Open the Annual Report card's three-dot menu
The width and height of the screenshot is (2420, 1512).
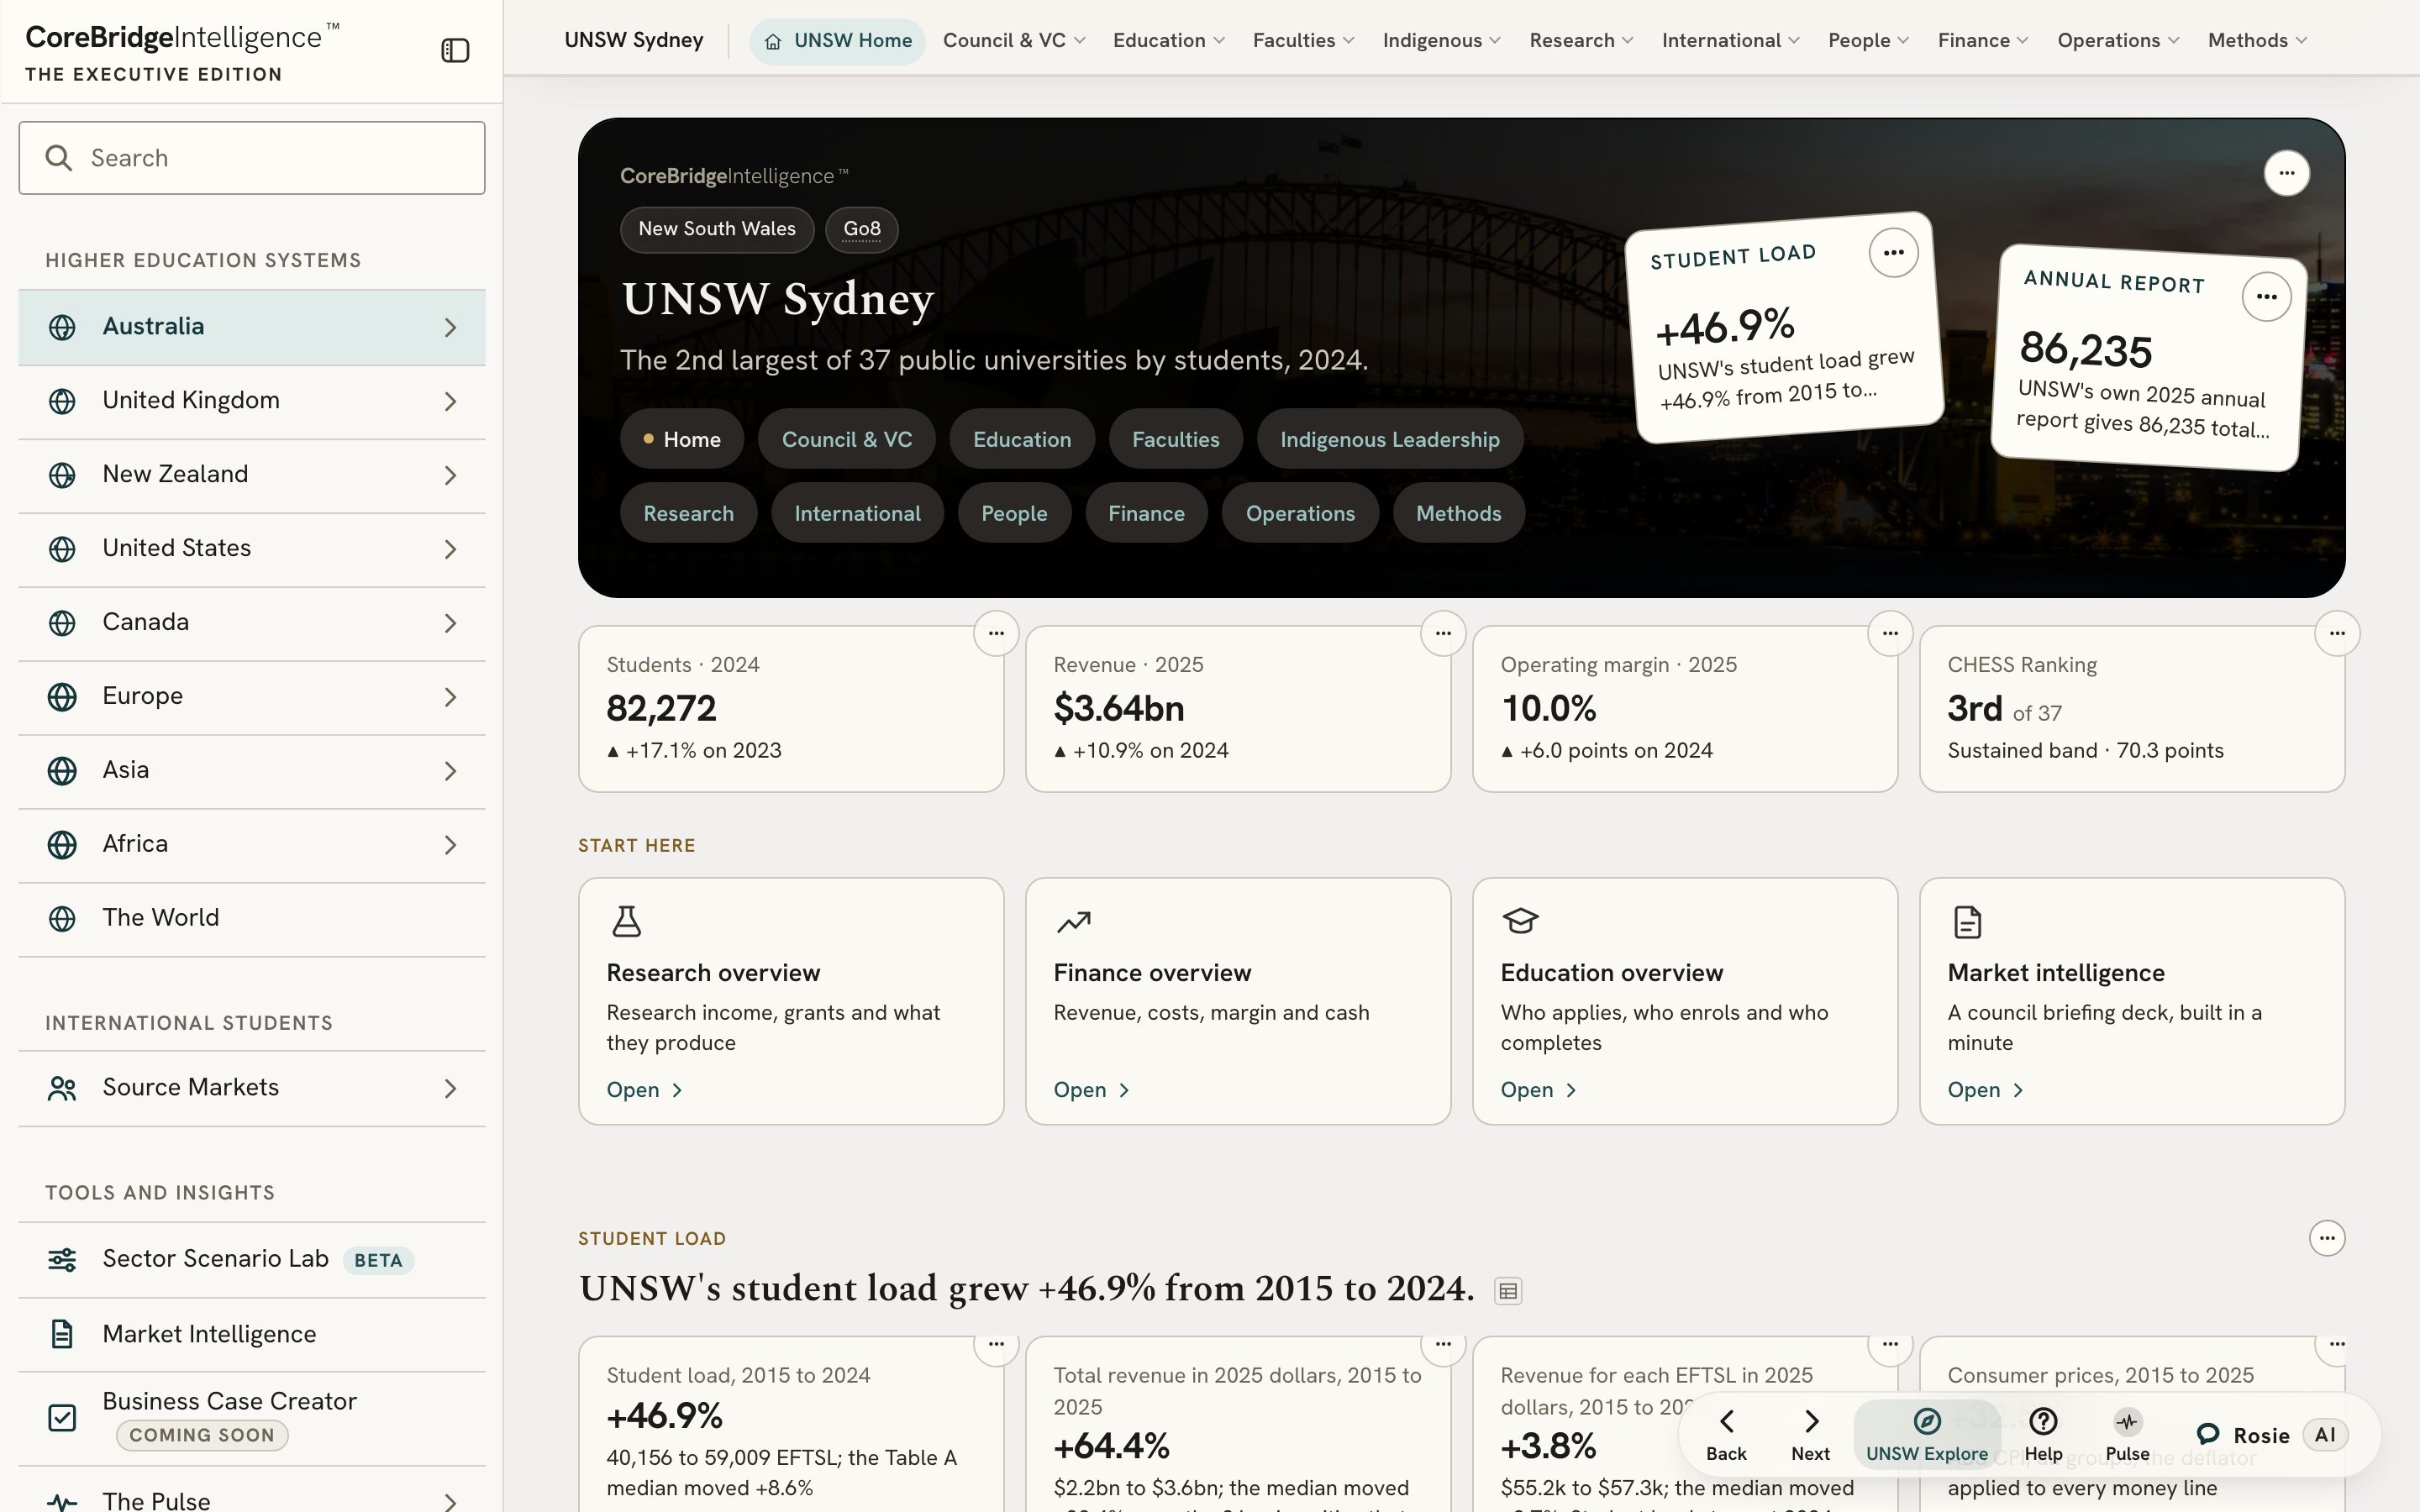(x=2266, y=296)
